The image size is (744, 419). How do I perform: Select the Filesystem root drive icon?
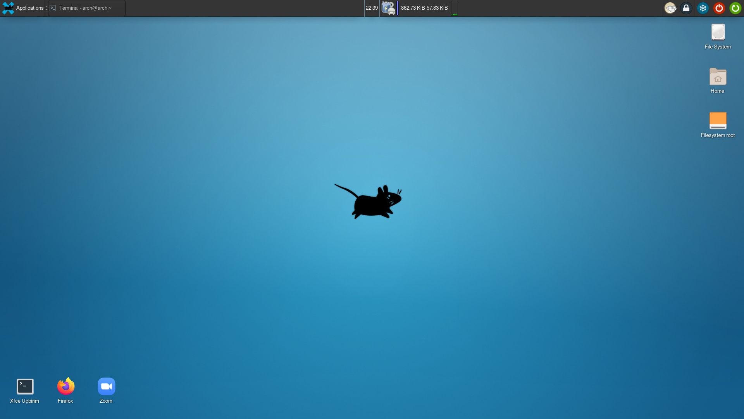tap(718, 121)
